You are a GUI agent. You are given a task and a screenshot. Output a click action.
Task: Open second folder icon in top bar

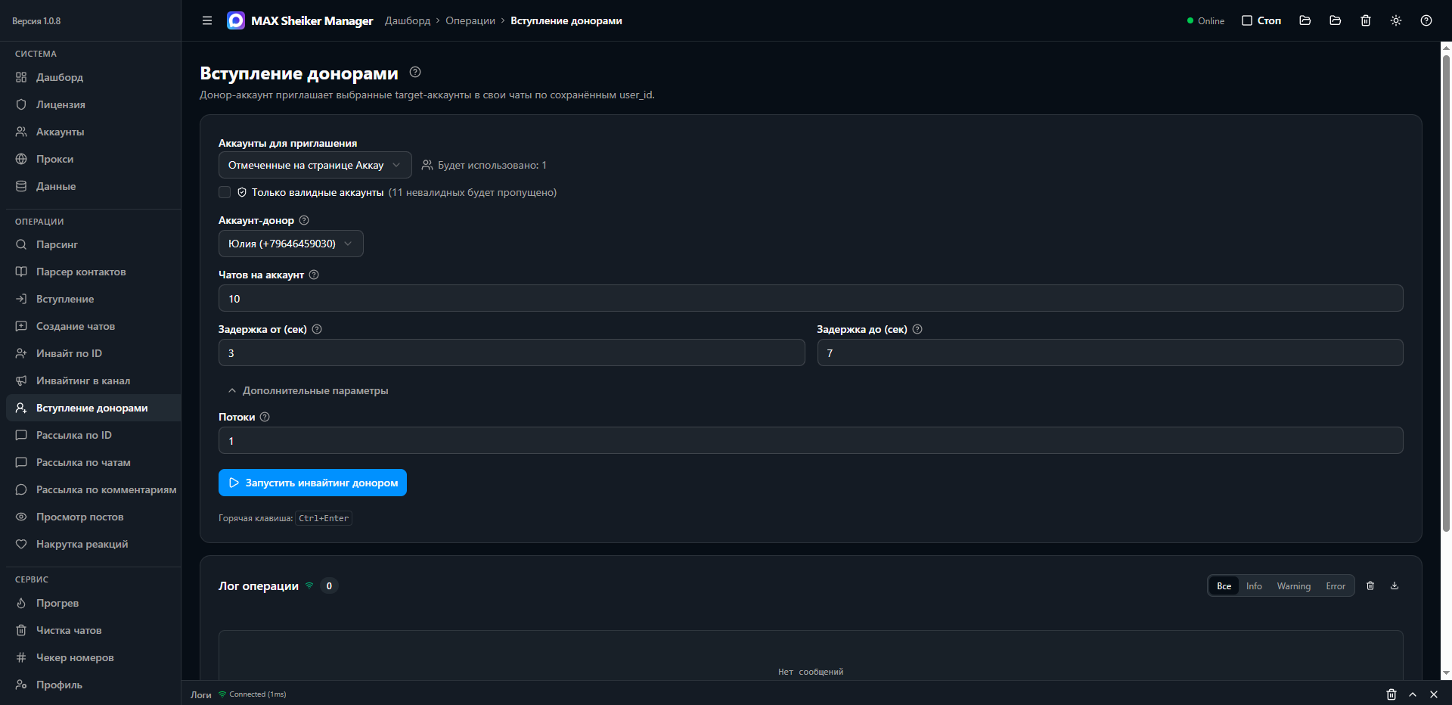(1336, 20)
